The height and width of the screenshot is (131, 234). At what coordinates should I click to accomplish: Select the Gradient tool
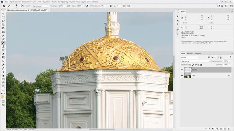(3, 57)
